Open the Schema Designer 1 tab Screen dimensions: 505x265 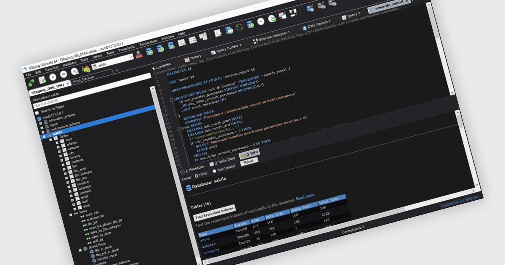271,37
